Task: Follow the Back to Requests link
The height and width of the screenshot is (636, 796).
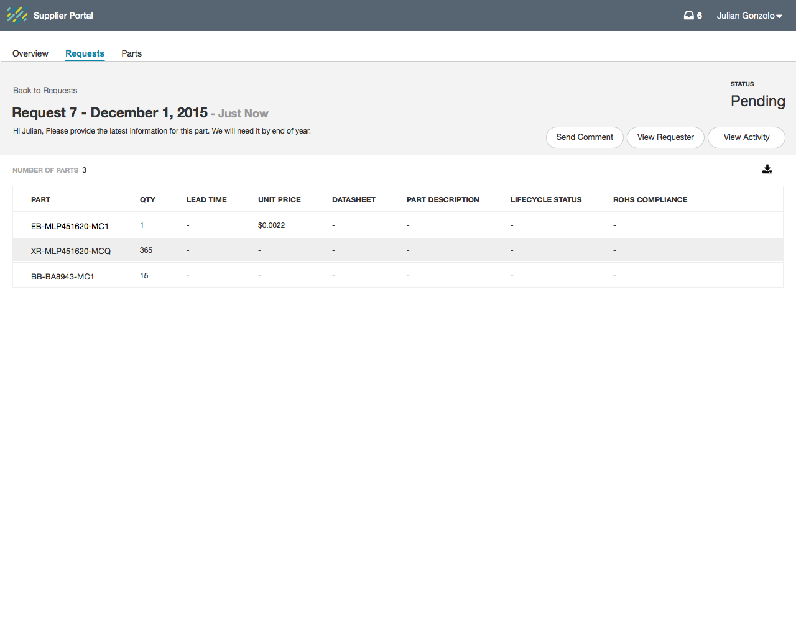Action: point(45,90)
